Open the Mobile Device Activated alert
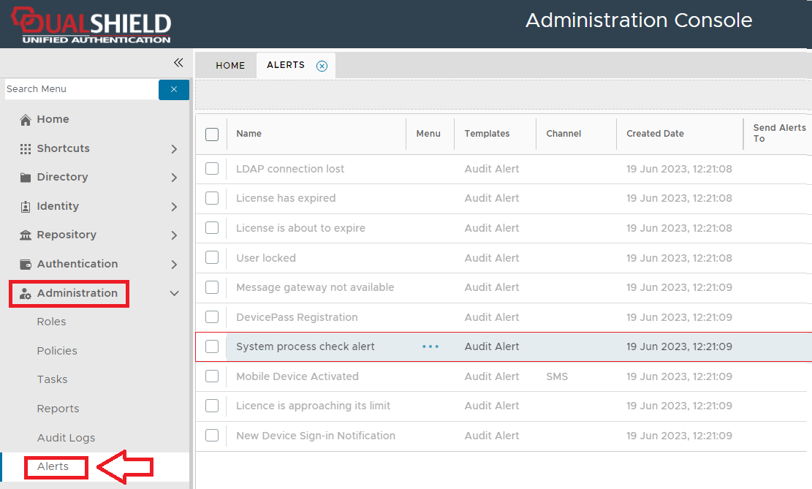 (297, 376)
